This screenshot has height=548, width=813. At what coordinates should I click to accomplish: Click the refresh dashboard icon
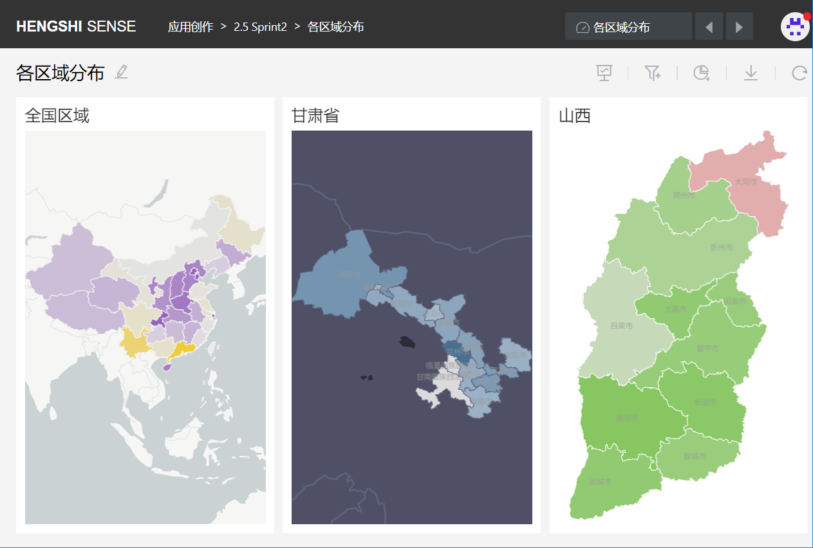(x=799, y=73)
